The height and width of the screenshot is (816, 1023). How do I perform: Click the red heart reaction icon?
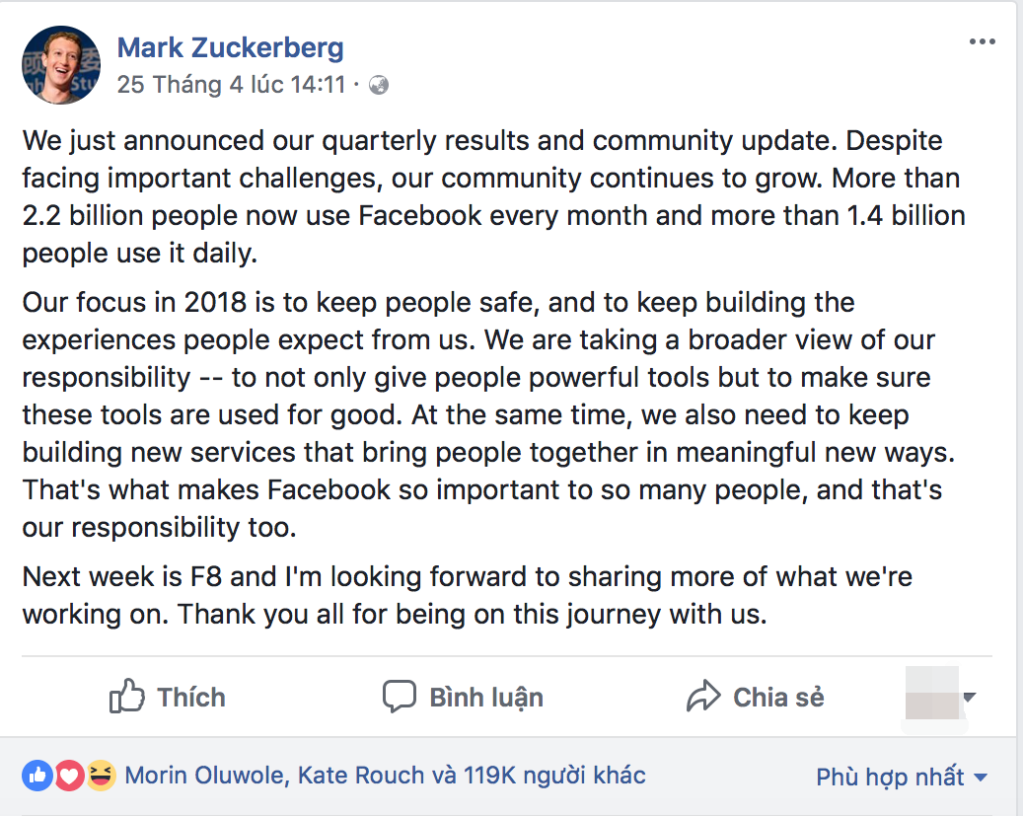(68, 776)
